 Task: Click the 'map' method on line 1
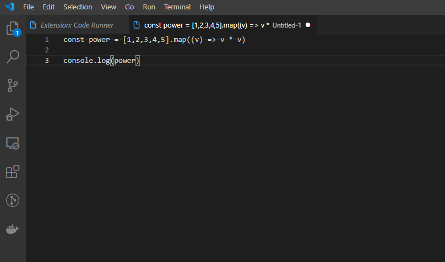180,40
